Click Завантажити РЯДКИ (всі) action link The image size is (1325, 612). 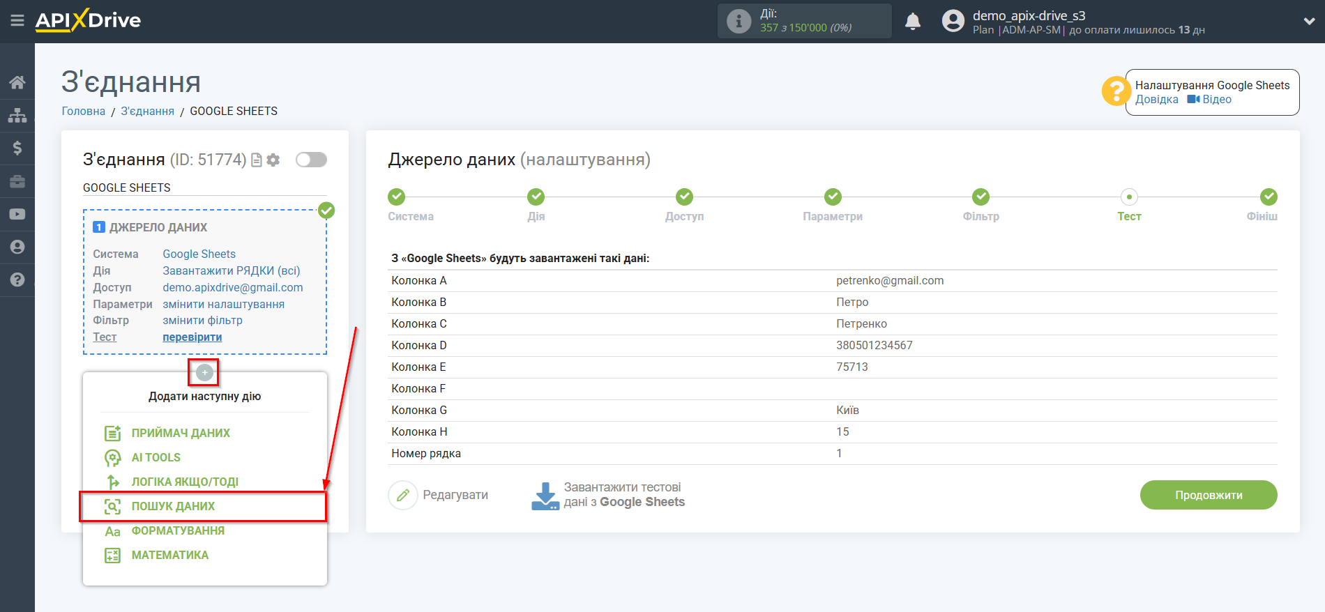pyautogui.click(x=232, y=270)
